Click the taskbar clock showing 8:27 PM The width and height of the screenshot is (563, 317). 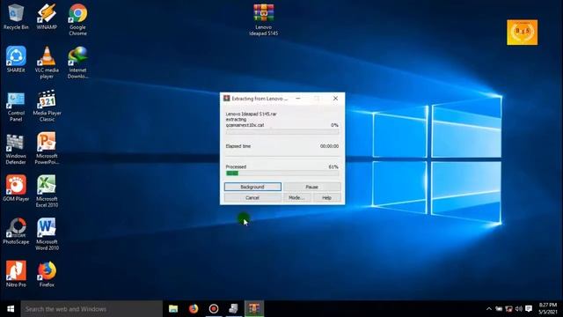548,309
